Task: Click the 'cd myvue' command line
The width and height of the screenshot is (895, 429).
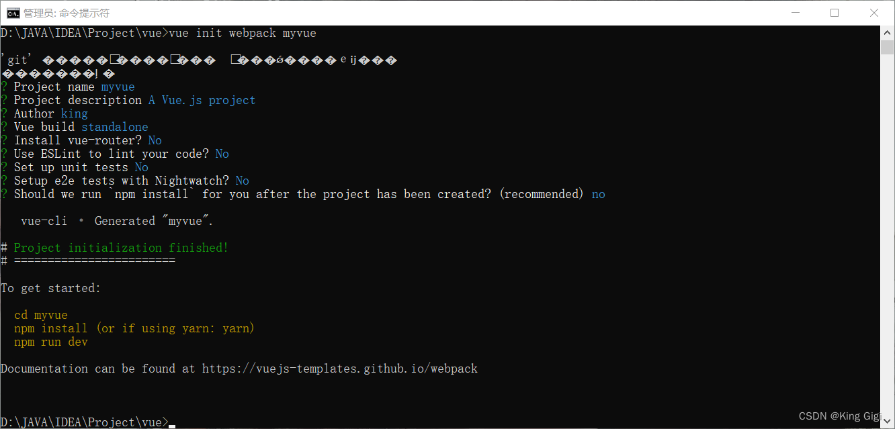Action: [x=41, y=315]
